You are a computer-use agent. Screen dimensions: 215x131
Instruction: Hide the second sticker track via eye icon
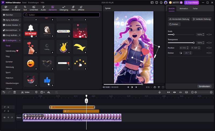[8, 111]
